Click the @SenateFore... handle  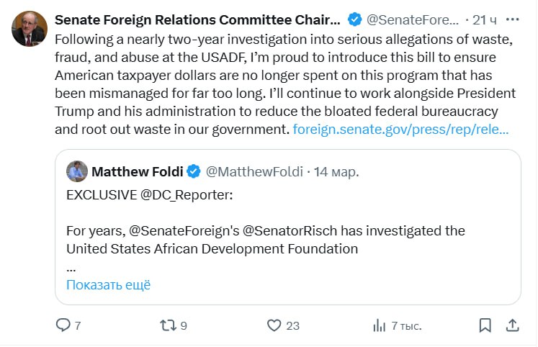point(413,18)
